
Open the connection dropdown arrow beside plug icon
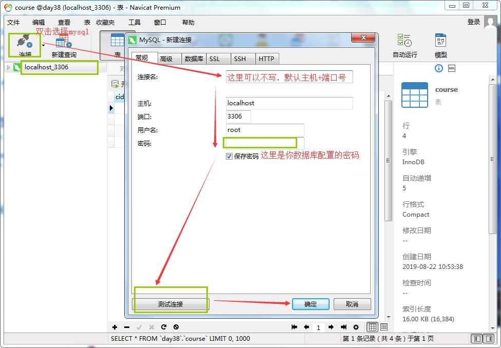[43, 45]
